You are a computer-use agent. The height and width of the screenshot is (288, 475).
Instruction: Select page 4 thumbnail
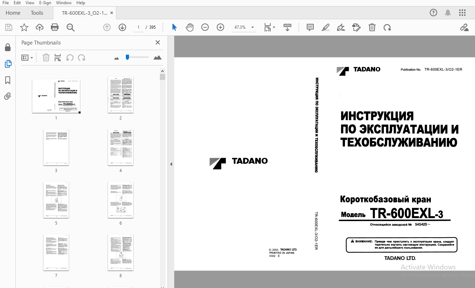(x=121, y=148)
